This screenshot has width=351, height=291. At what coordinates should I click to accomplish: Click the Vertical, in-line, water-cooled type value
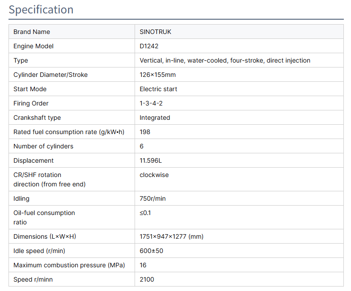tap(225, 60)
